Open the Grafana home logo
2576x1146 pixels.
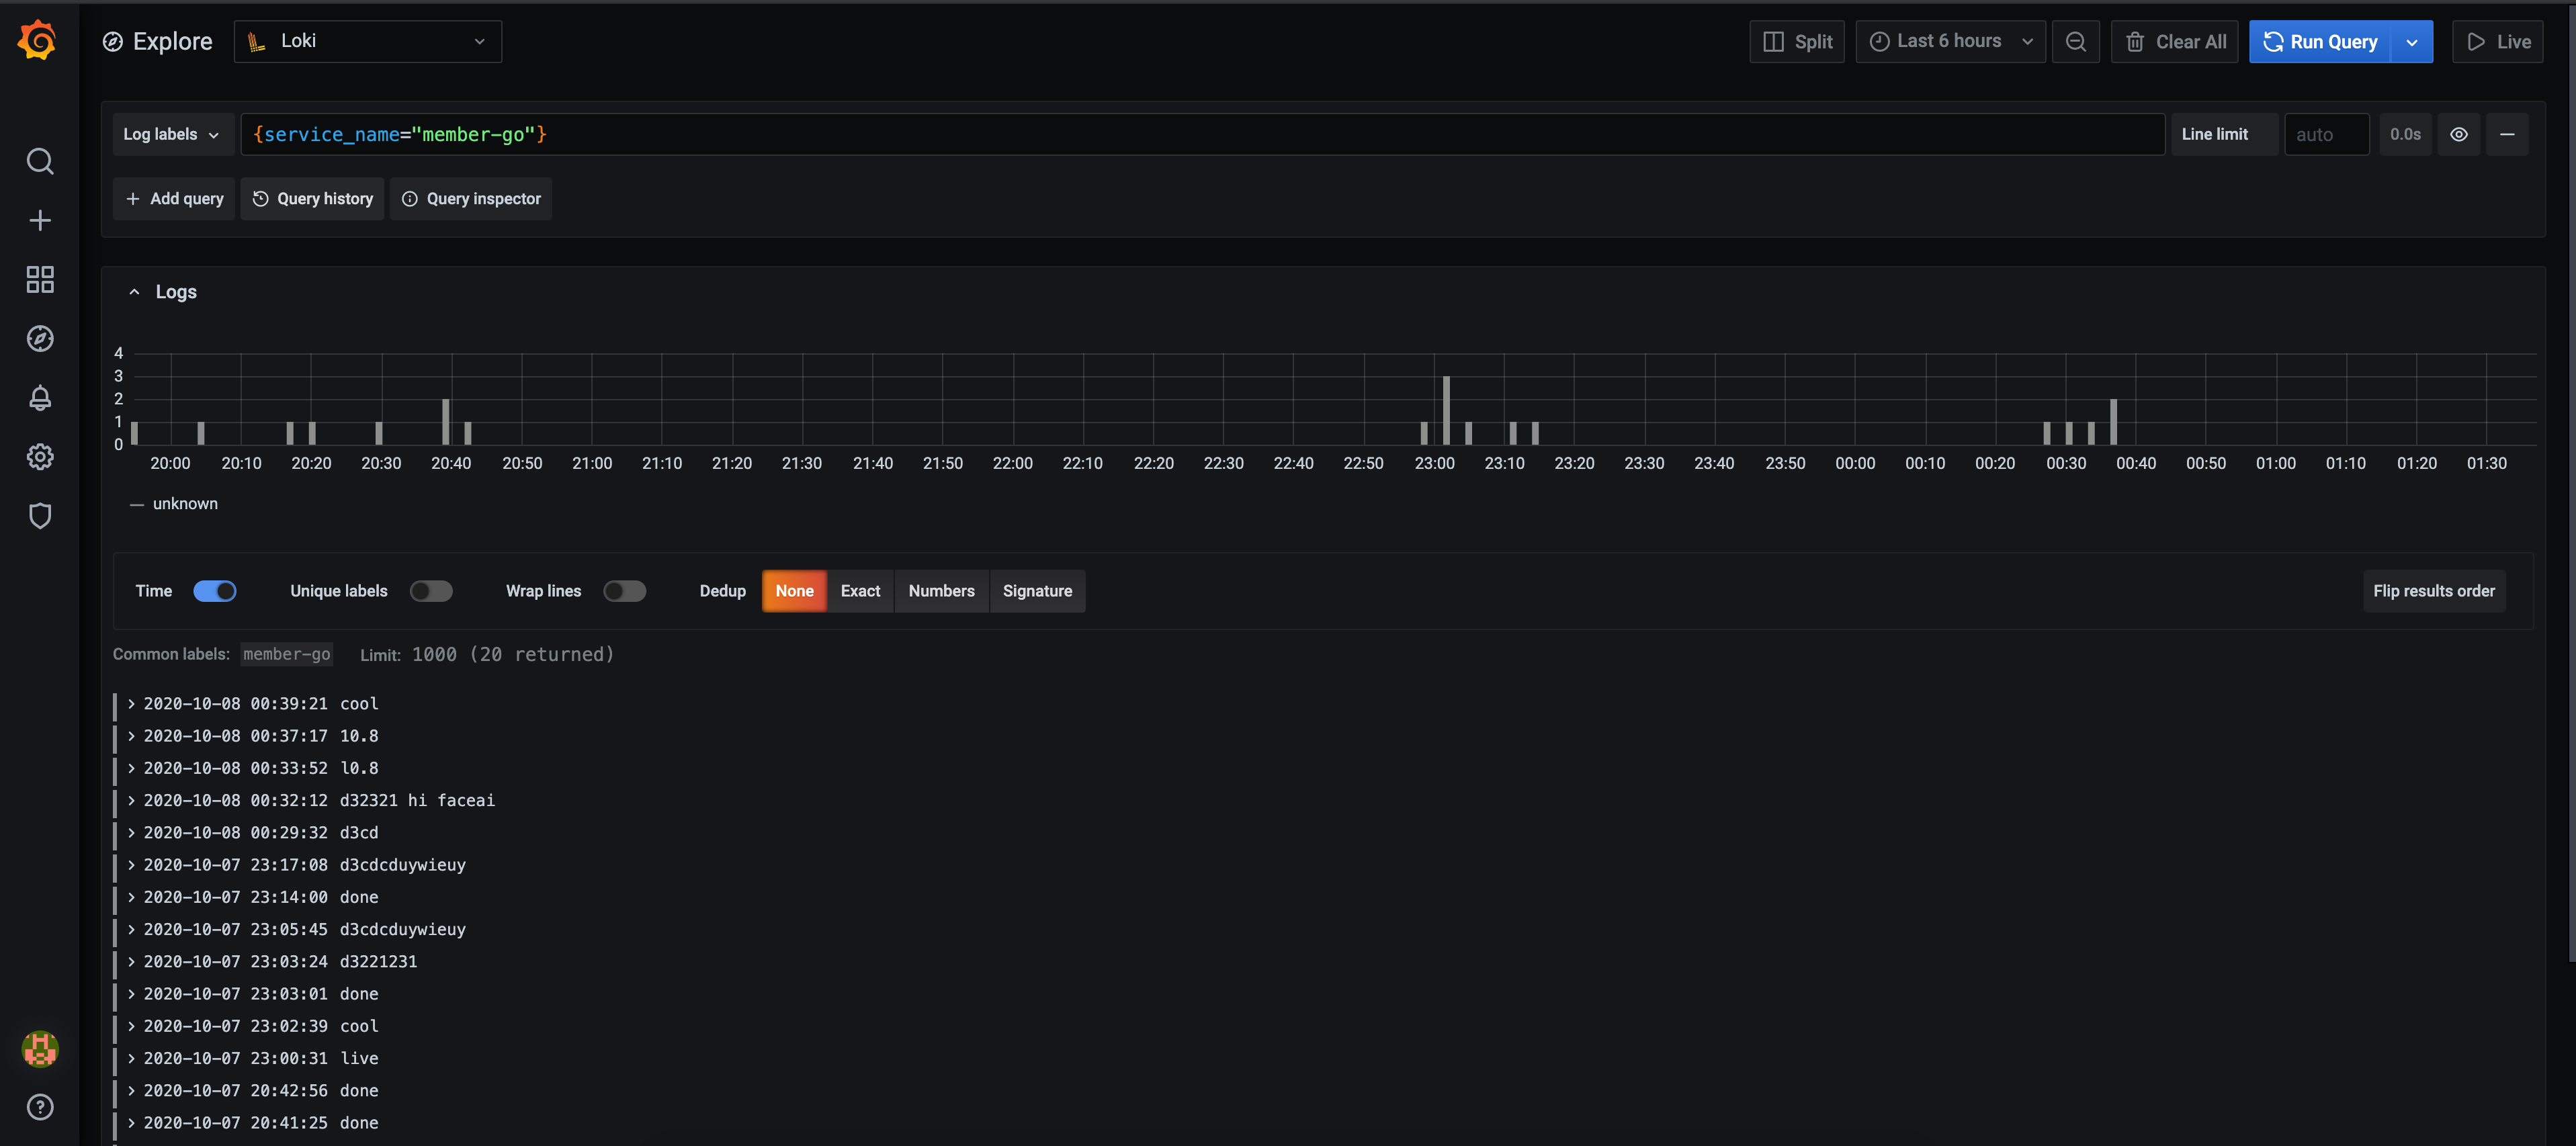pos(38,40)
